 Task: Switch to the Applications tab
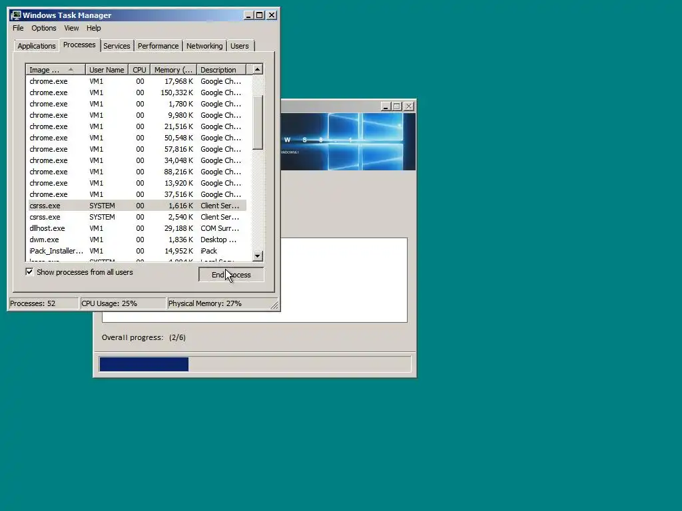pos(37,46)
